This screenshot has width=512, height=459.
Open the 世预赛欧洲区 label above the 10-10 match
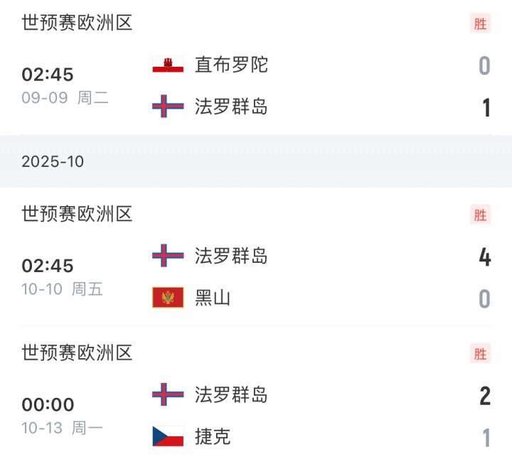tap(77, 214)
